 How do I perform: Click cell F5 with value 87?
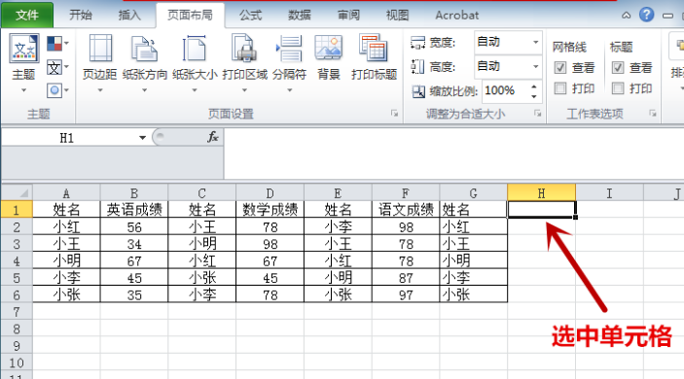[406, 278]
